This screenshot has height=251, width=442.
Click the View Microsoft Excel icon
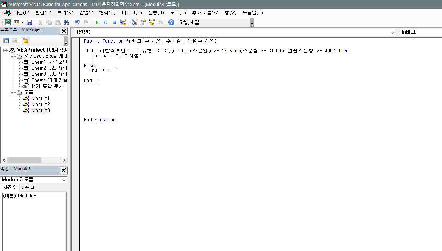pyautogui.click(x=8, y=22)
